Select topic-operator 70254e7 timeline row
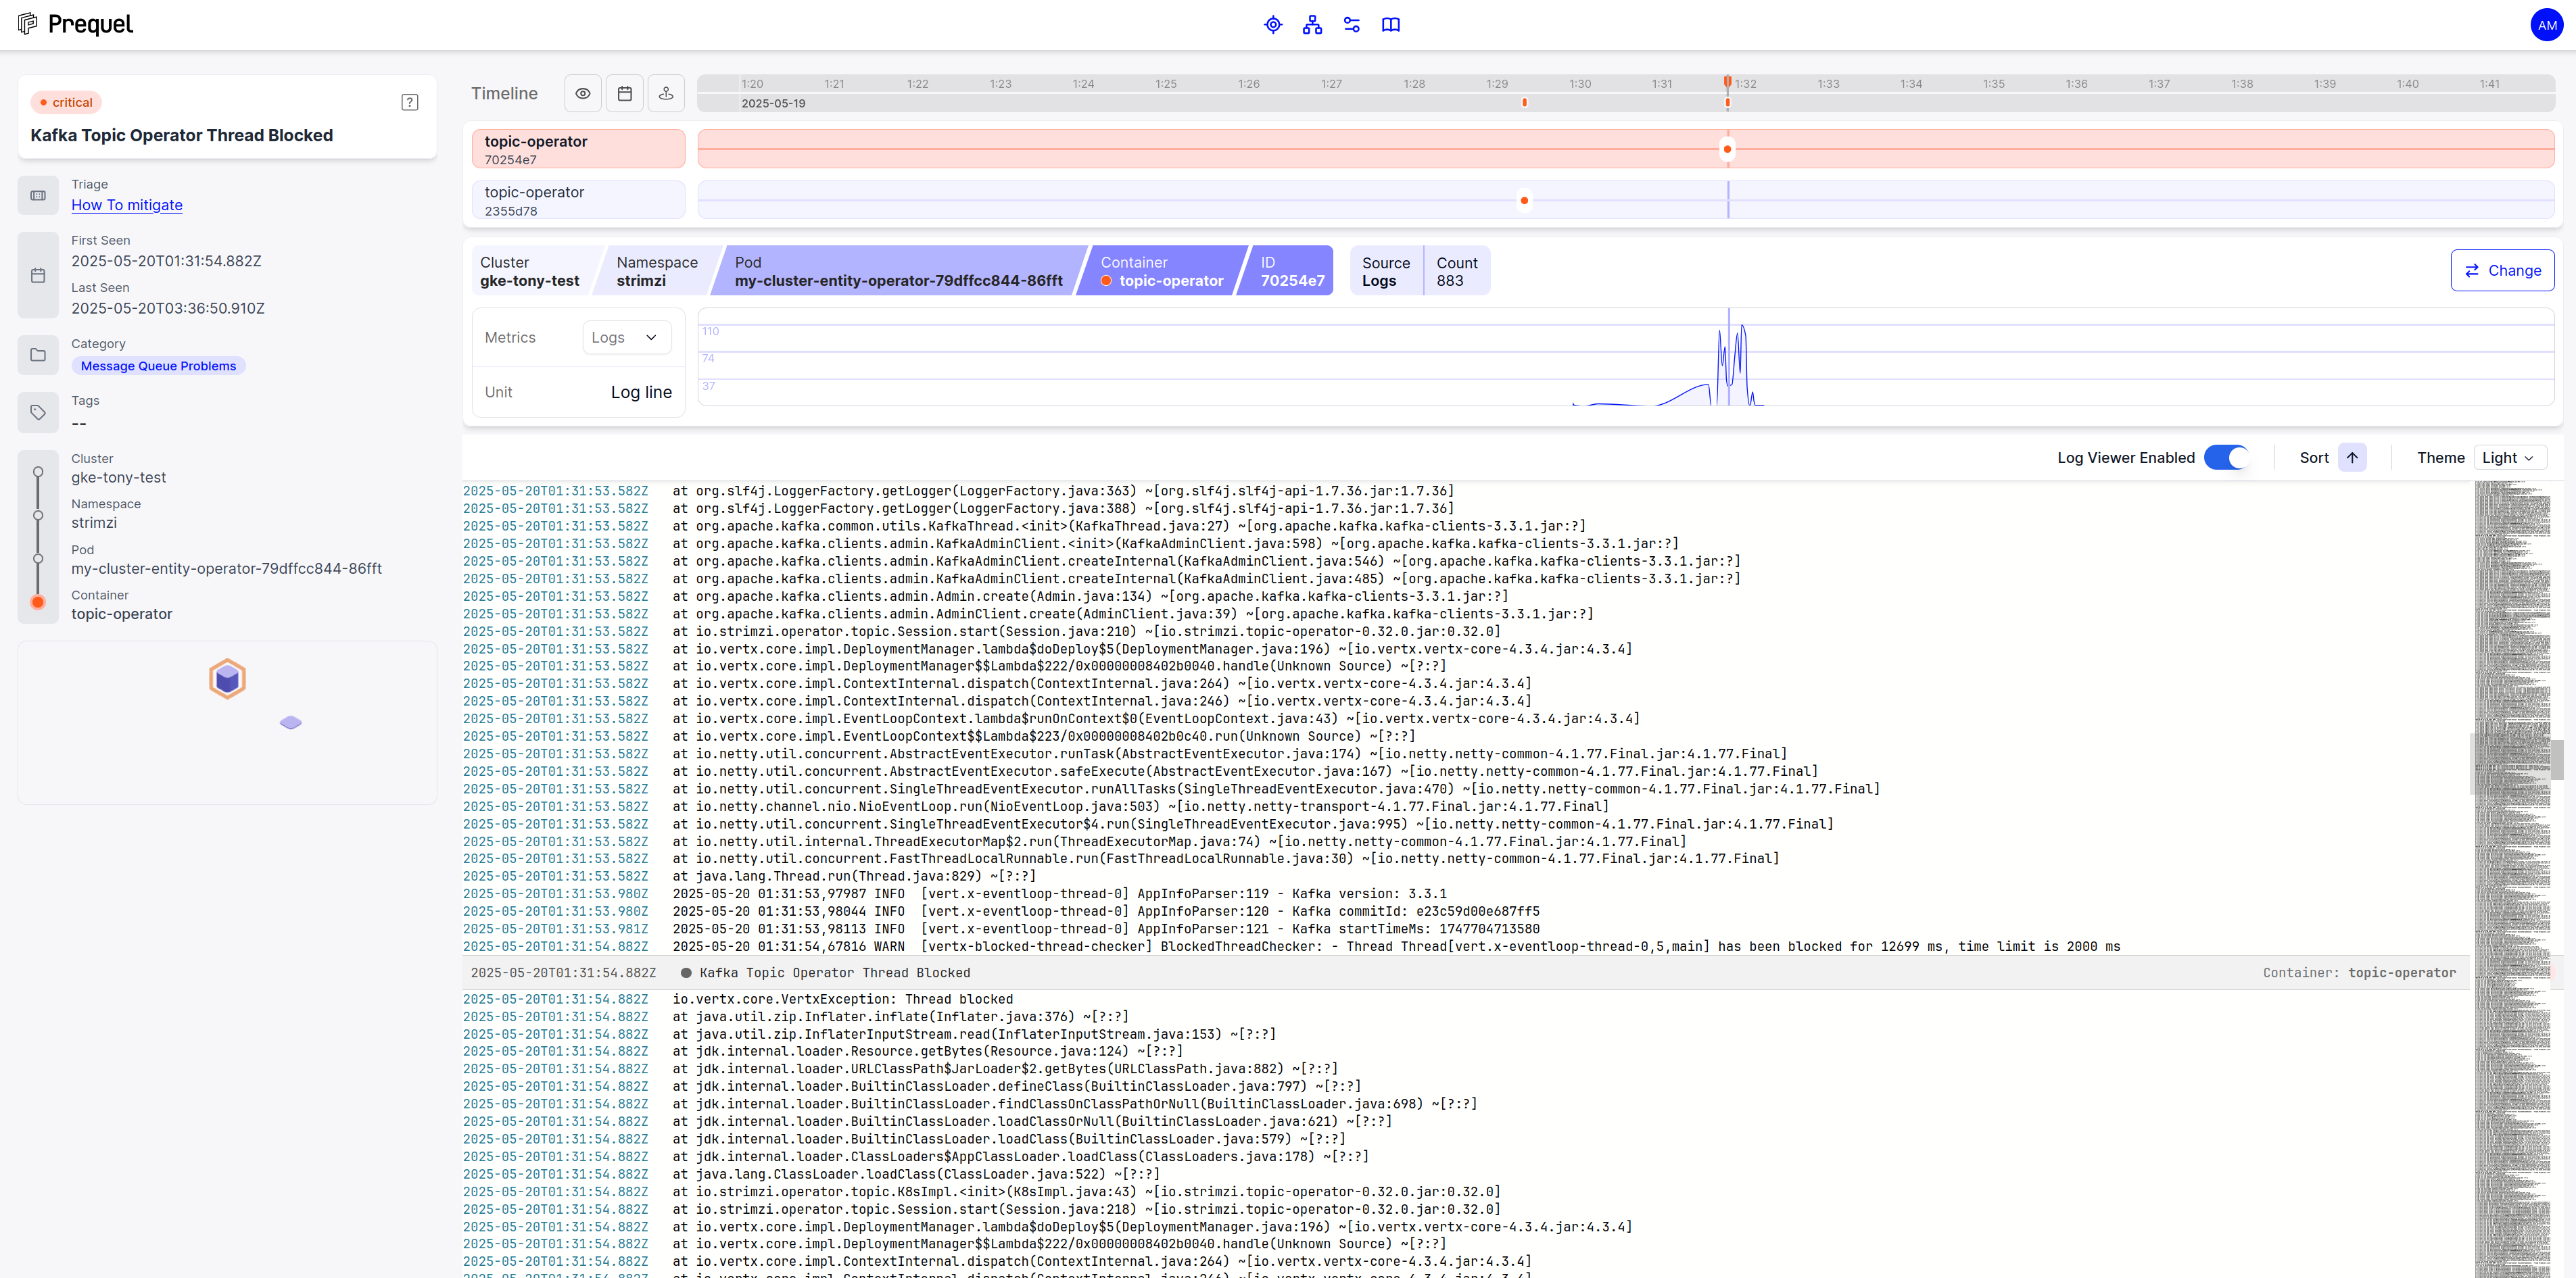This screenshot has height=1278, width=2576. 578,149
